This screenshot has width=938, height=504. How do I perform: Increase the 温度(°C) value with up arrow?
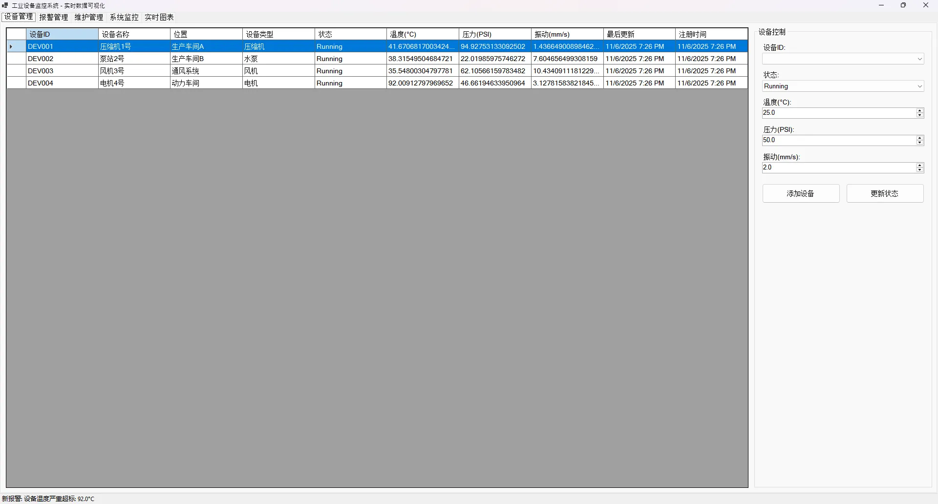coord(920,111)
